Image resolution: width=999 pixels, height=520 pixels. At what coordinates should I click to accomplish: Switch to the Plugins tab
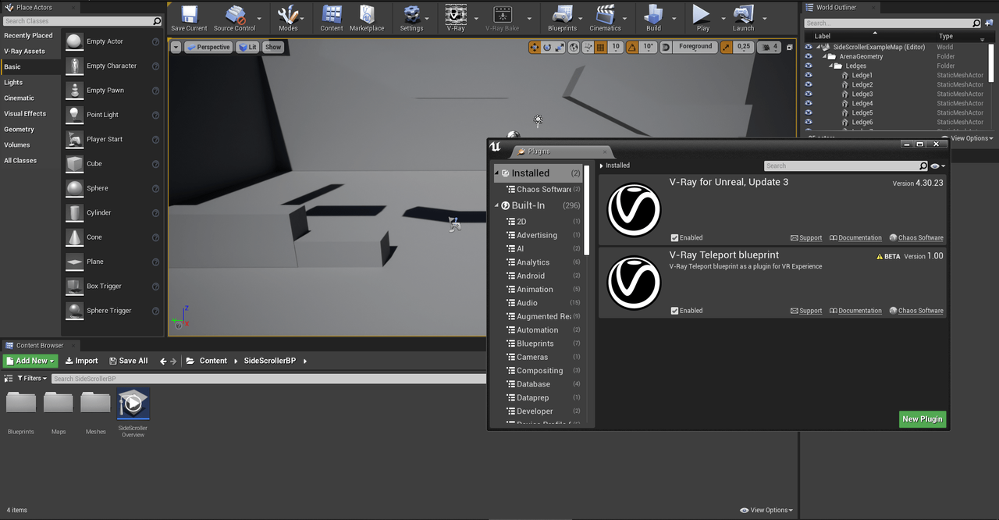(561, 151)
